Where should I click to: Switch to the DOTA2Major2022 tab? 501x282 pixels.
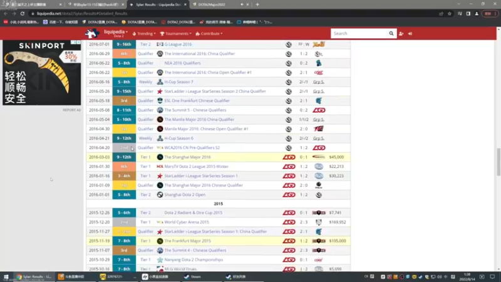[212, 4]
